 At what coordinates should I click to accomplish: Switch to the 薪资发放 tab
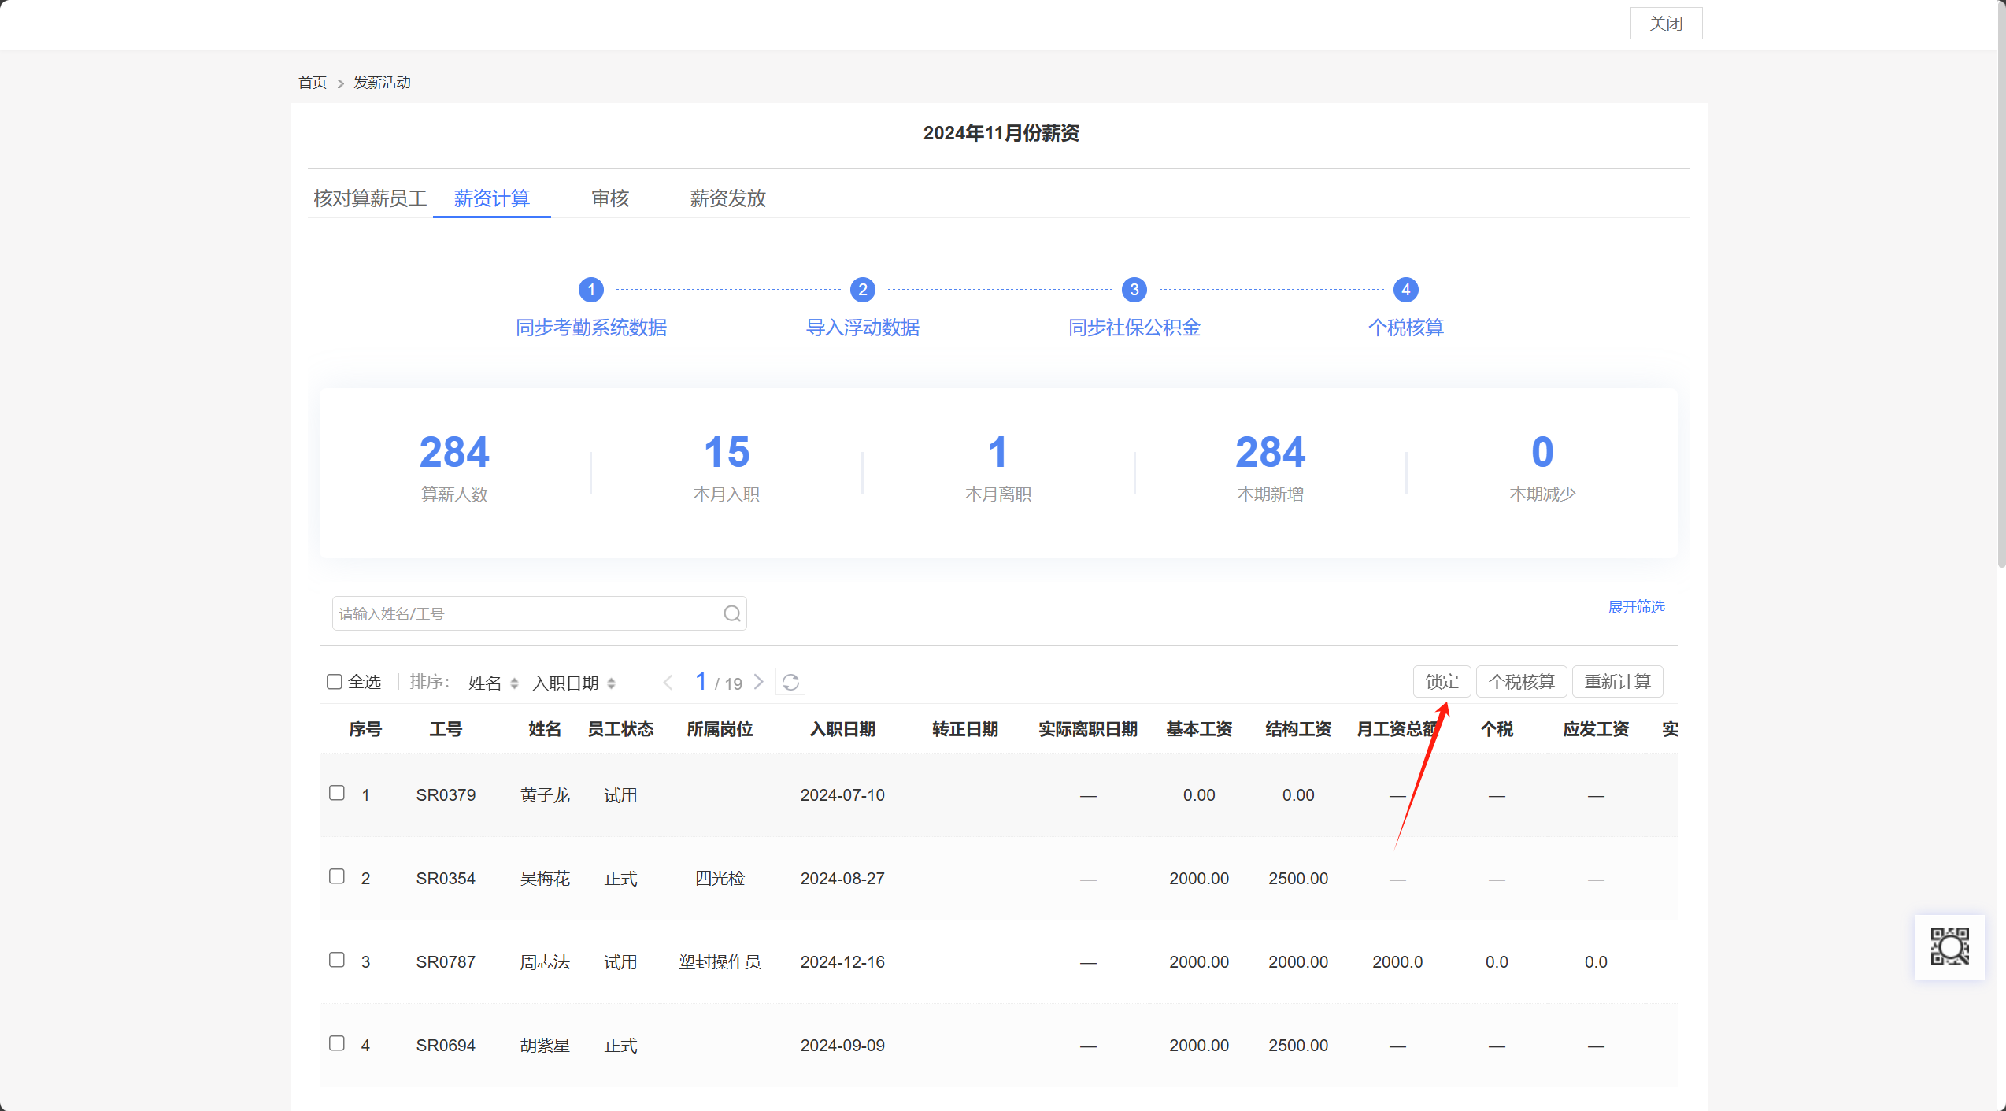pyautogui.click(x=727, y=198)
